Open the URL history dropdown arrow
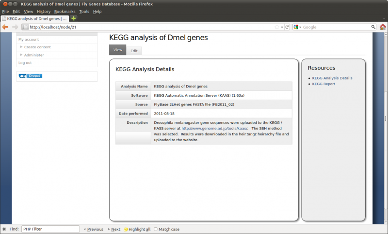 click(282, 28)
